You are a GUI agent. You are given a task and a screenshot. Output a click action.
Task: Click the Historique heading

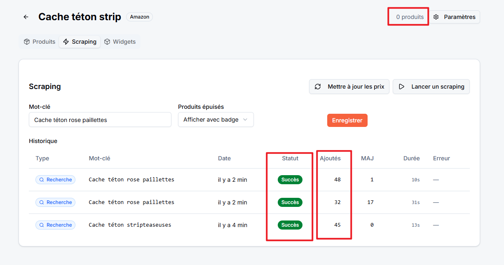click(x=43, y=141)
